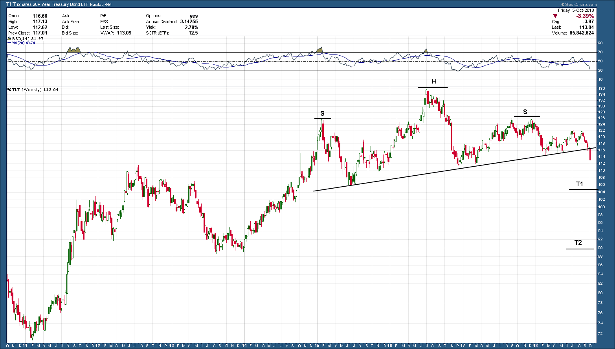Click the High value 117.13
The height and width of the screenshot is (349, 615).
pos(40,22)
